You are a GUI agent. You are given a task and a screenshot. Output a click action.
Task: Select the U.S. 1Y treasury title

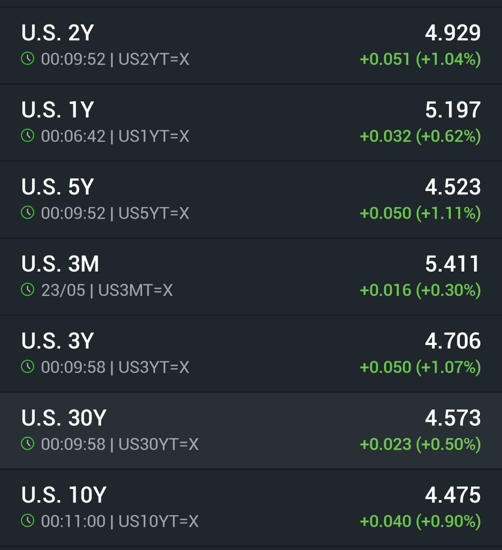pyautogui.click(x=58, y=110)
